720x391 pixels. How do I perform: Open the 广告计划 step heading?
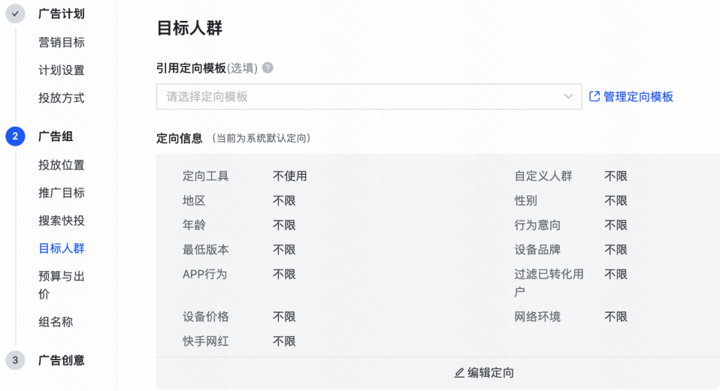62,14
